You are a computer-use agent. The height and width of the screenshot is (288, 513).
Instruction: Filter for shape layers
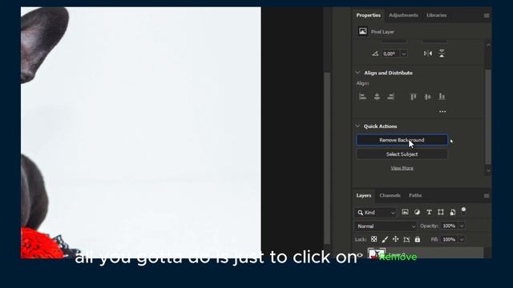[x=441, y=212]
